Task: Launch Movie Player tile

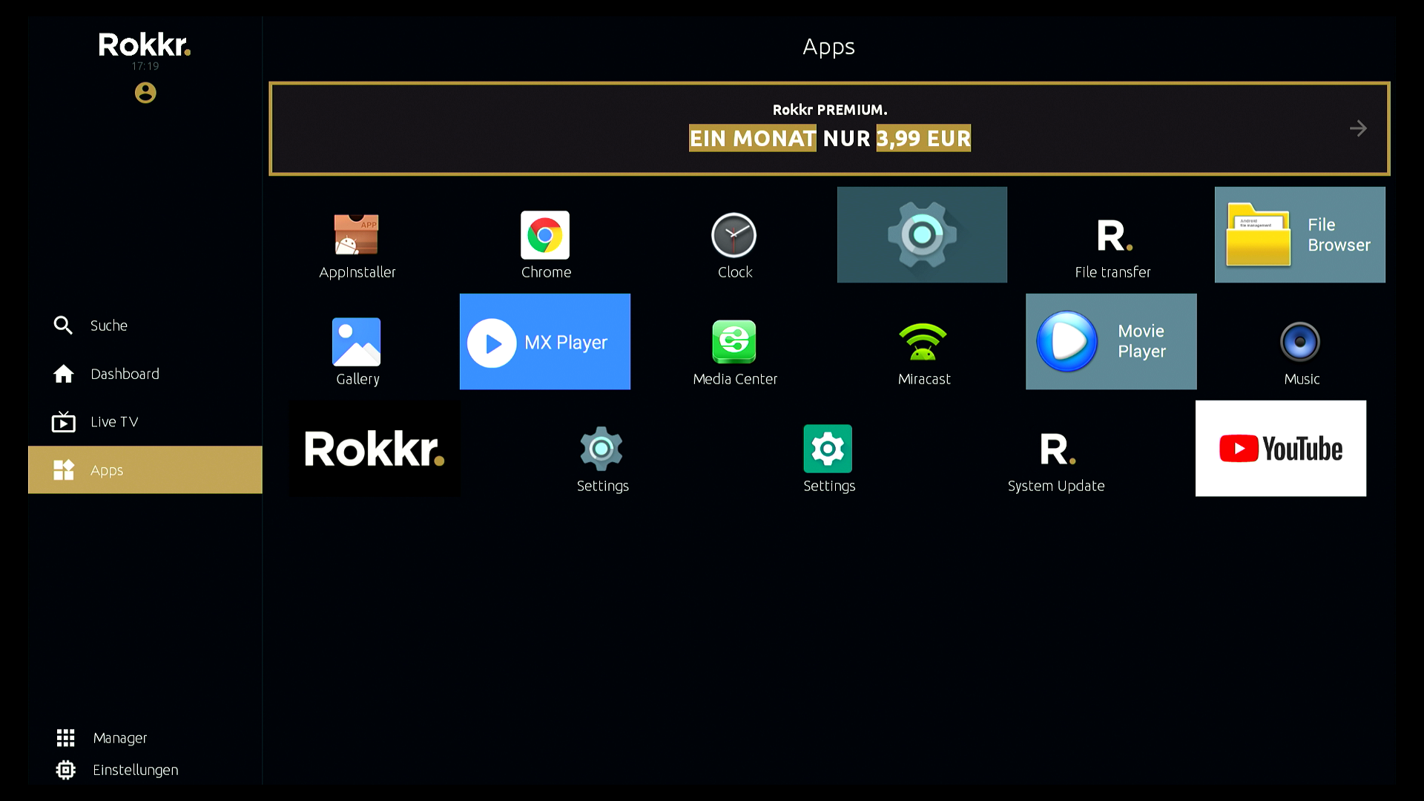Action: click(x=1111, y=341)
